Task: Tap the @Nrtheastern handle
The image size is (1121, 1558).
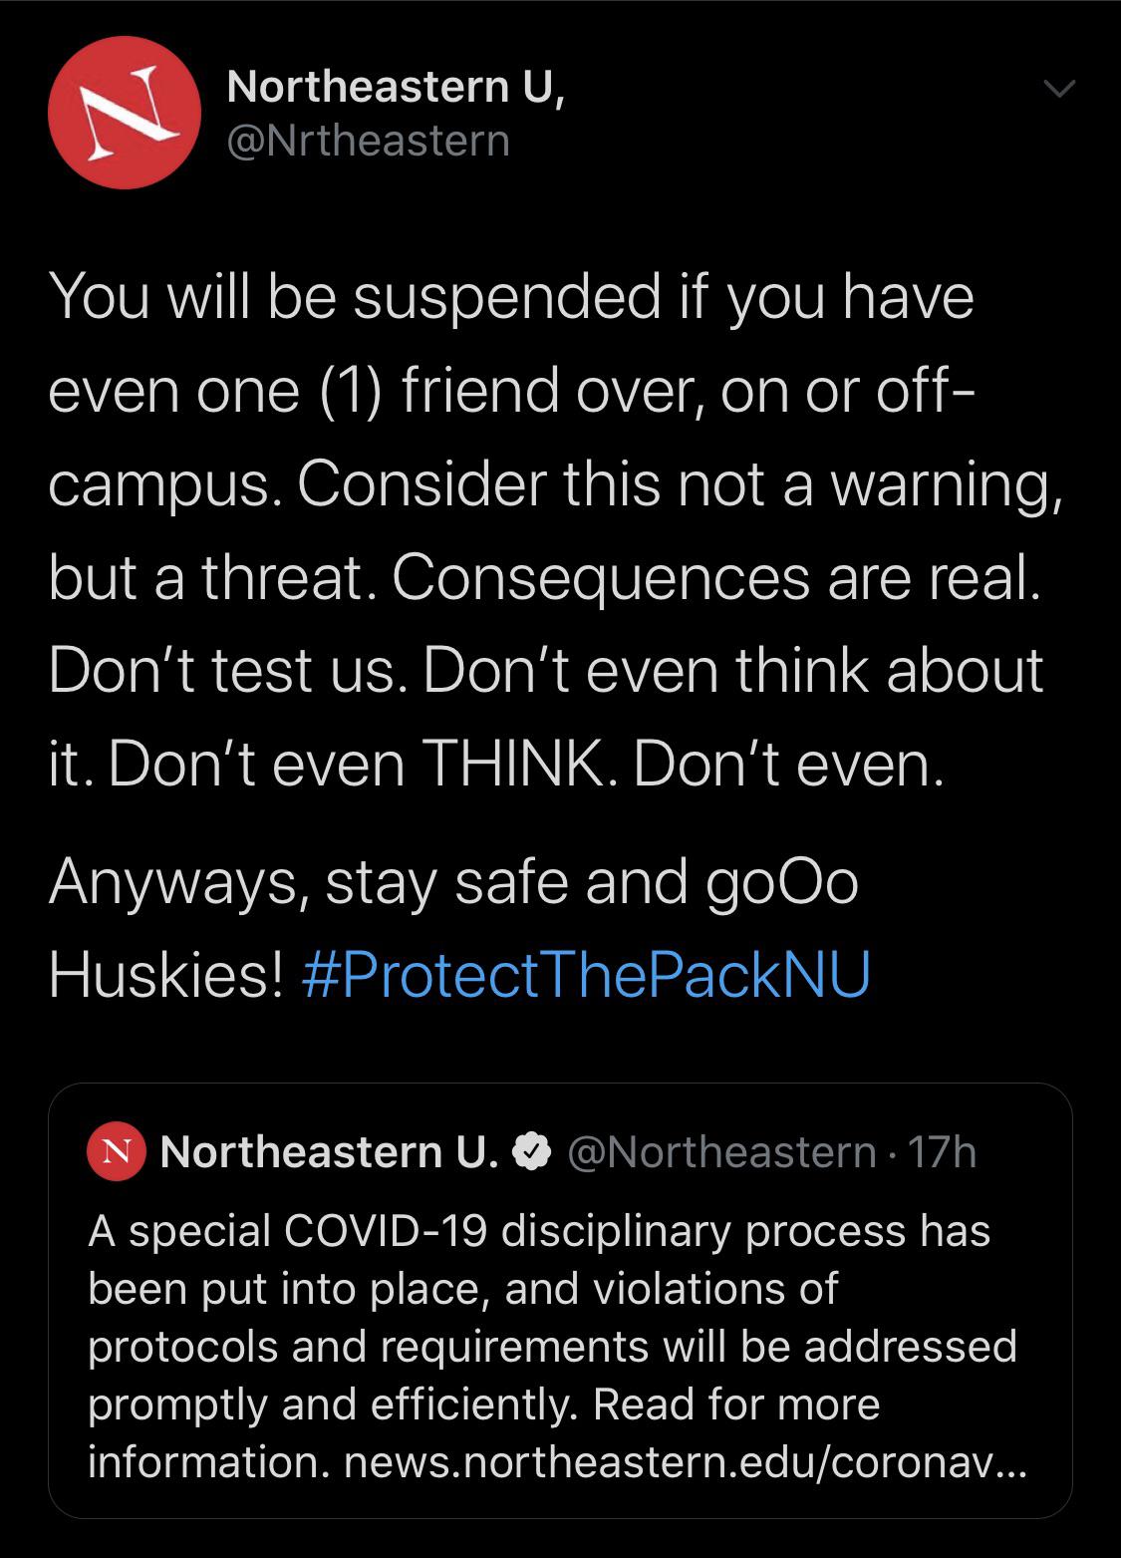Action: (x=369, y=141)
